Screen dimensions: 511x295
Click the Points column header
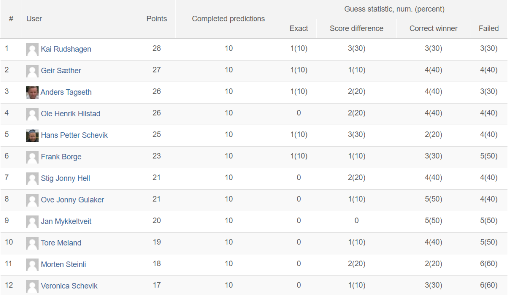[x=156, y=19]
